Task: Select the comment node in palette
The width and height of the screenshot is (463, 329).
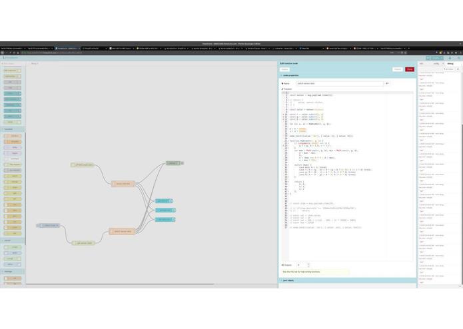Action: (x=13, y=159)
